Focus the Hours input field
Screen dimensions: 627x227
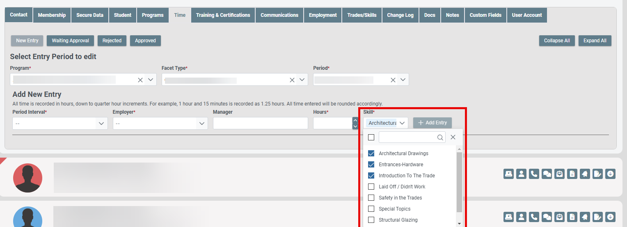[333, 123]
